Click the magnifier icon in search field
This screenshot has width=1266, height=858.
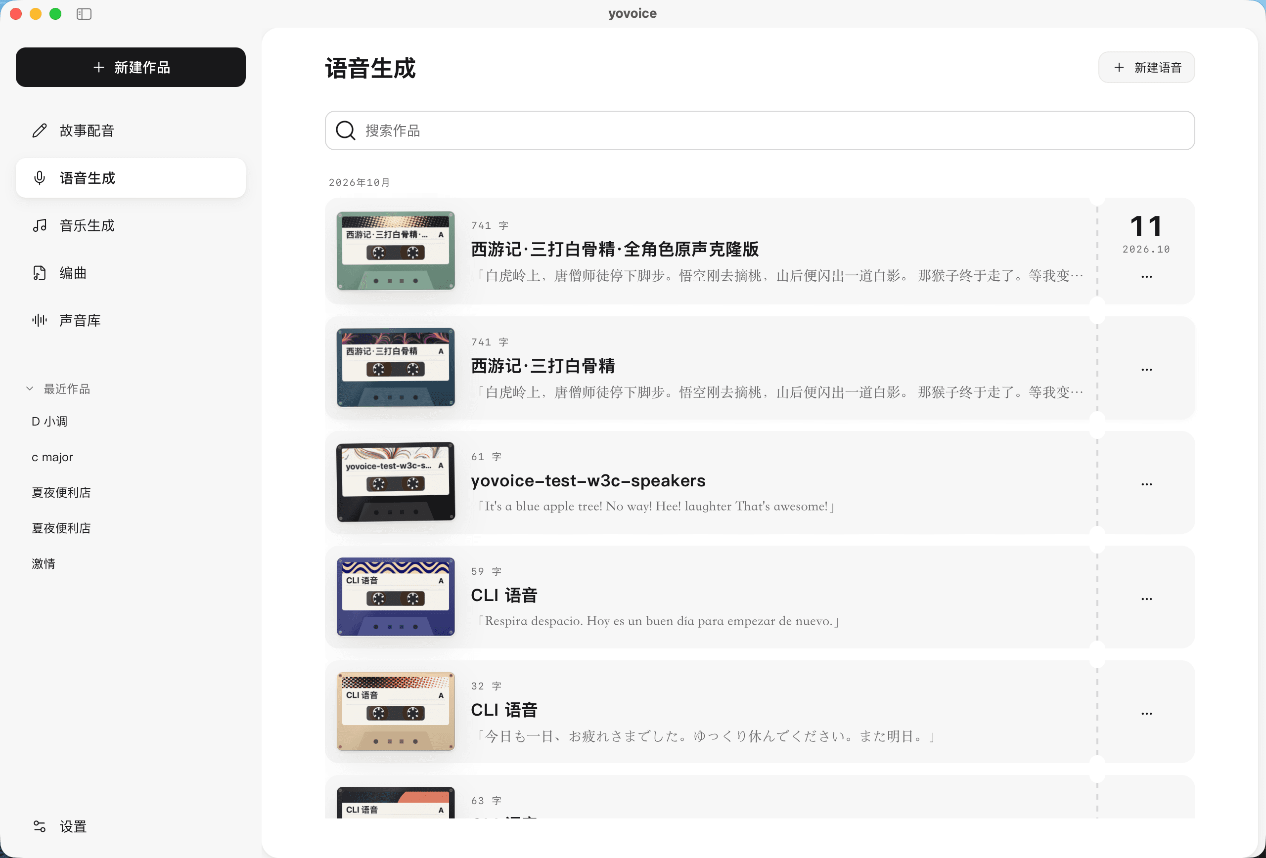(345, 130)
